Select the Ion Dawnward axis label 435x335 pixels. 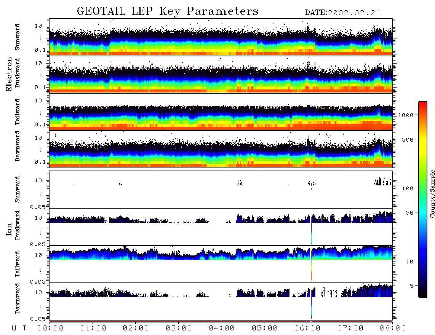click(17, 298)
